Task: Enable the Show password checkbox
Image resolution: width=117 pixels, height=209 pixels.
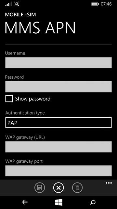Action: [x=9, y=99]
